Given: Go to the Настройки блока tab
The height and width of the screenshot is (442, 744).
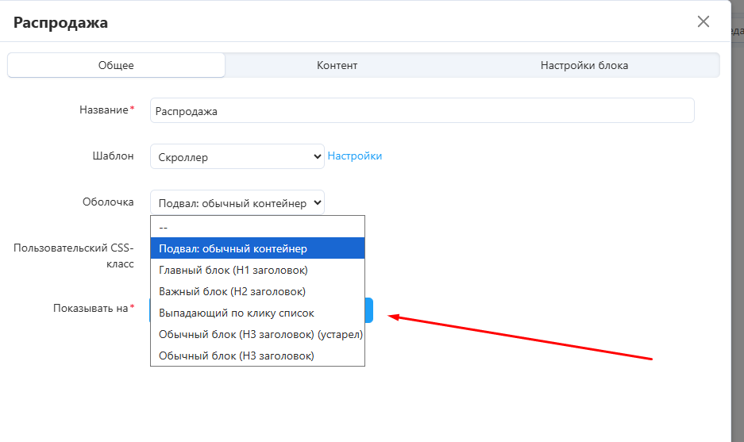Looking at the screenshot, I should pyautogui.click(x=584, y=65).
